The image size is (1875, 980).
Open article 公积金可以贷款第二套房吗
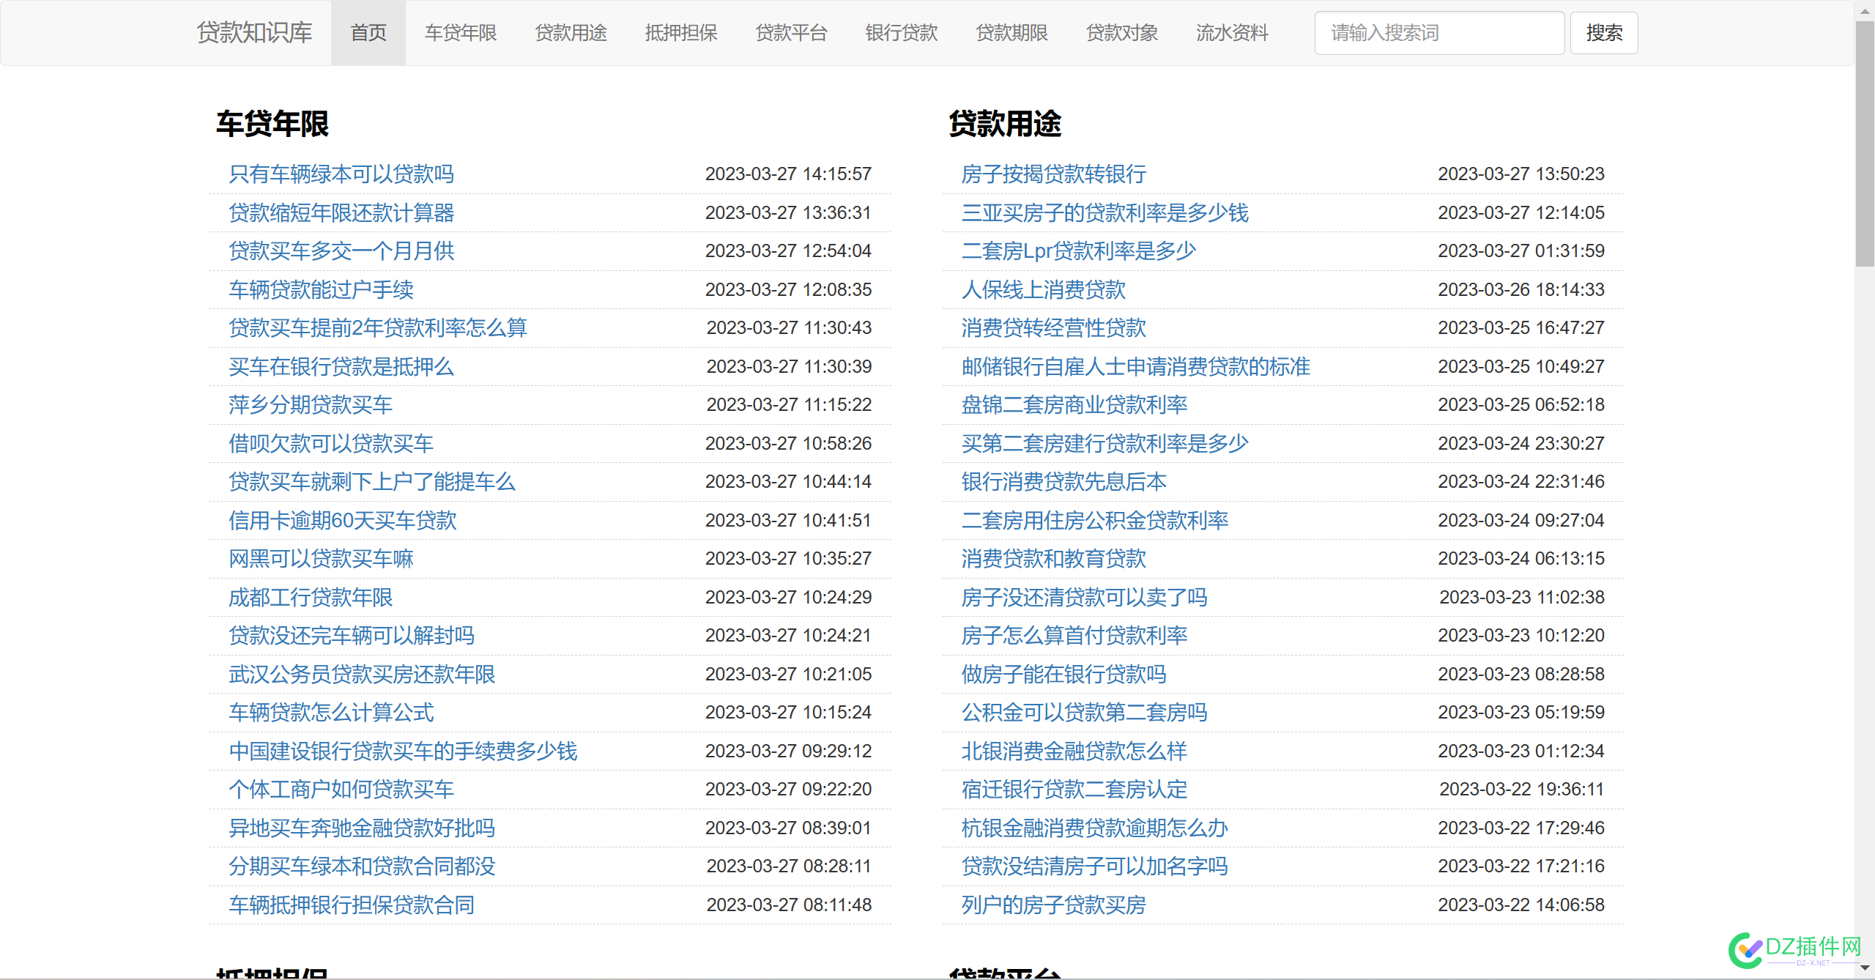[x=1084, y=713]
